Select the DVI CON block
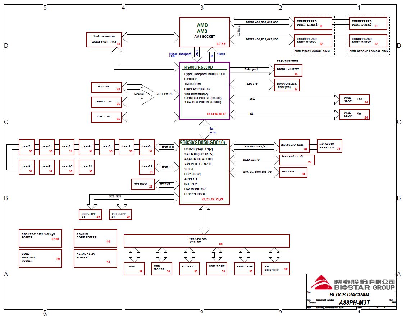Viewport: 406px width, 318px height. coord(106,87)
